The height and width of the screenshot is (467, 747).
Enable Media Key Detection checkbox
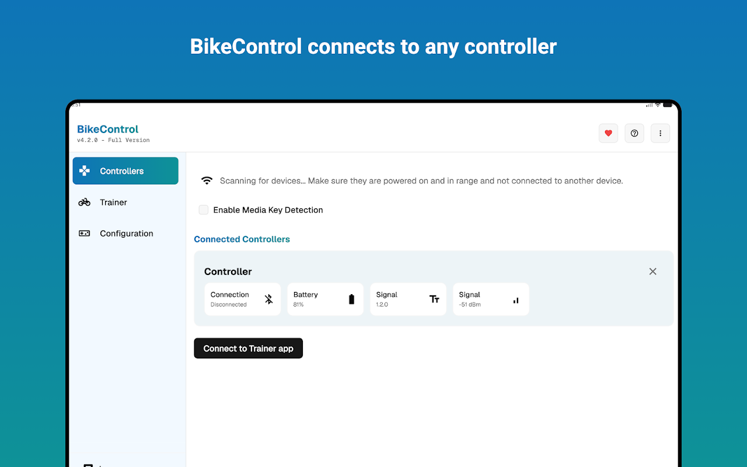[x=204, y=210]
